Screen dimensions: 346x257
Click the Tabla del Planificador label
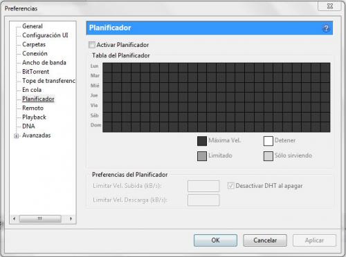coord(121,55)
